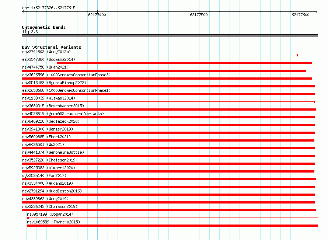
Task: Open variant nsv5925382 (Almarri2020)
Action: [49, 168]
